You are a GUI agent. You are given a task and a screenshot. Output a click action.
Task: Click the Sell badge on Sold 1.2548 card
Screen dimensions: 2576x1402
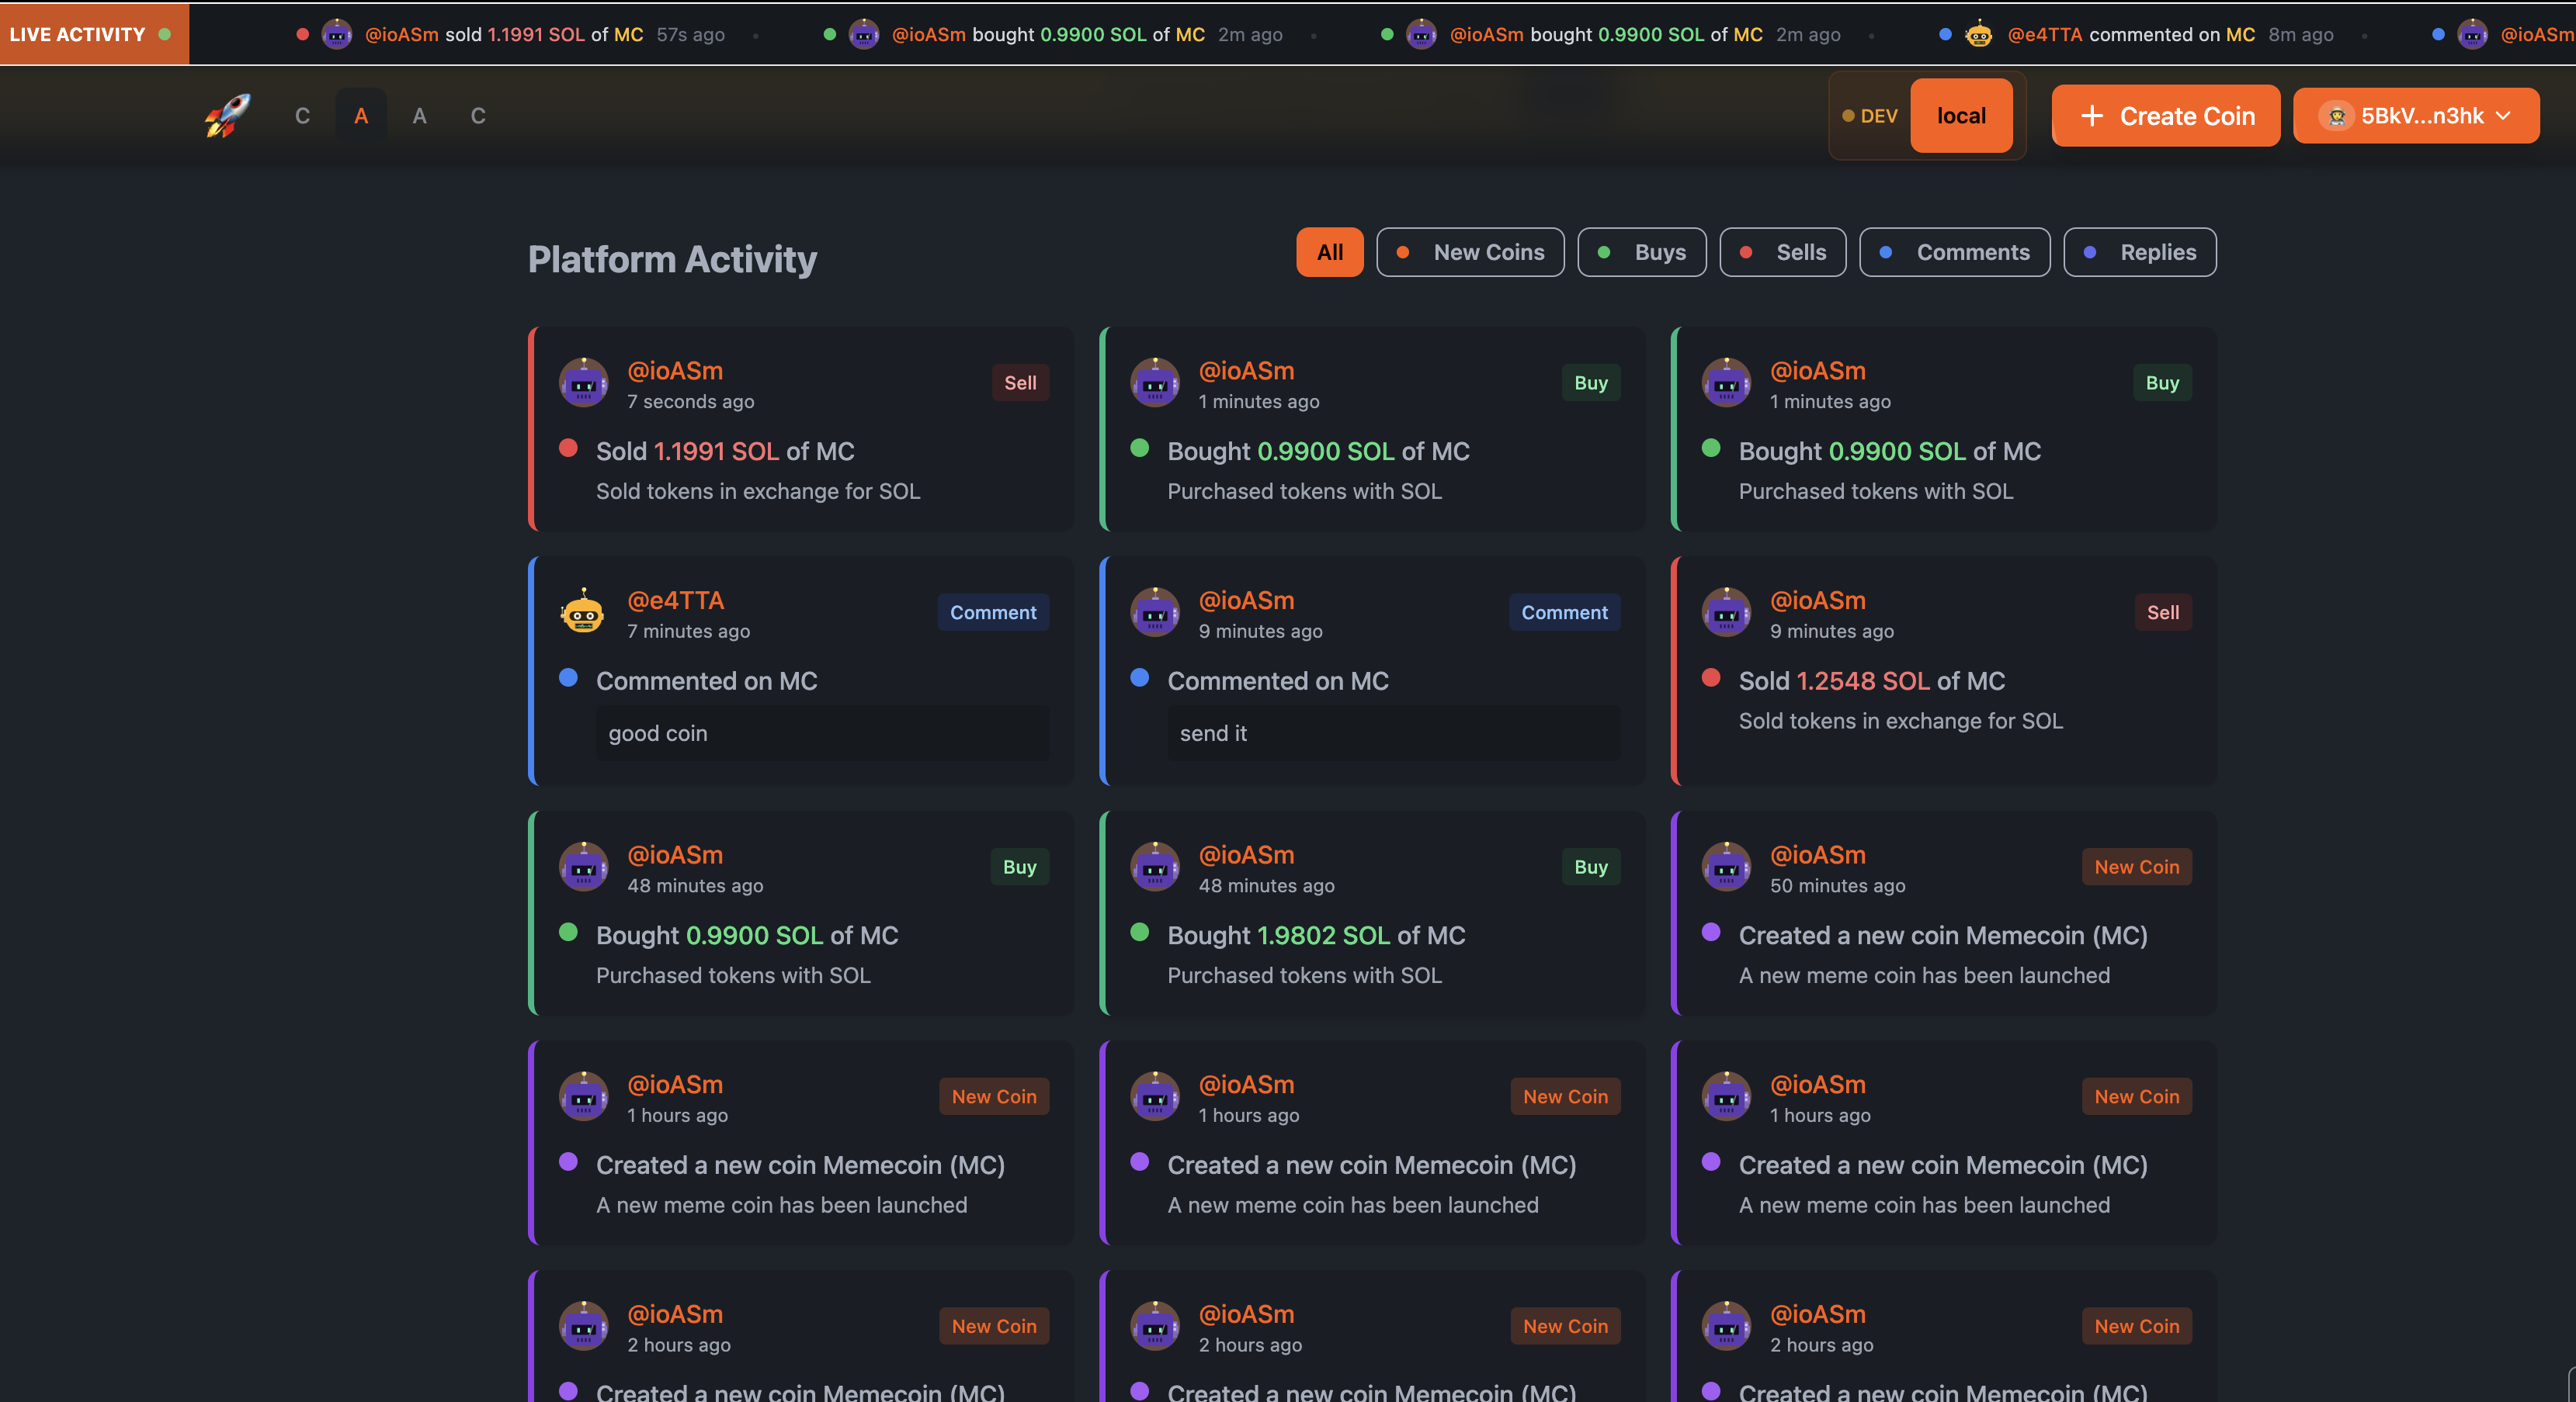(2163, 613)
